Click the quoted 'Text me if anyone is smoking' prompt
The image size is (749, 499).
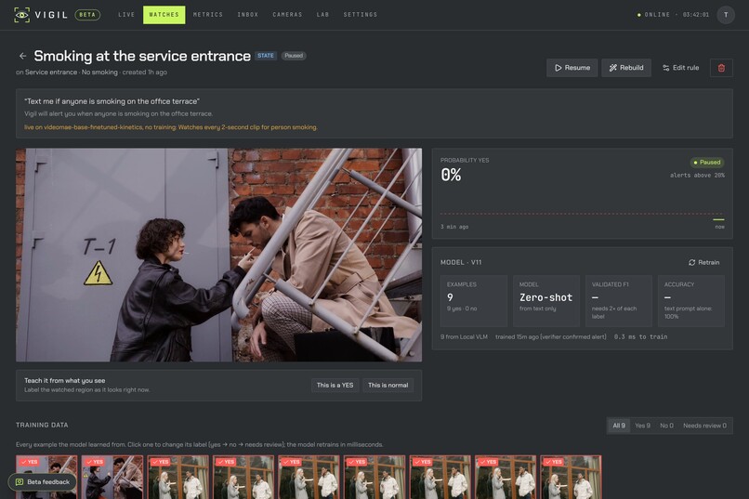(x=112, y=101)
